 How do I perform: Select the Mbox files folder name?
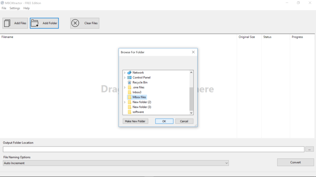click(x=139, y=97)
